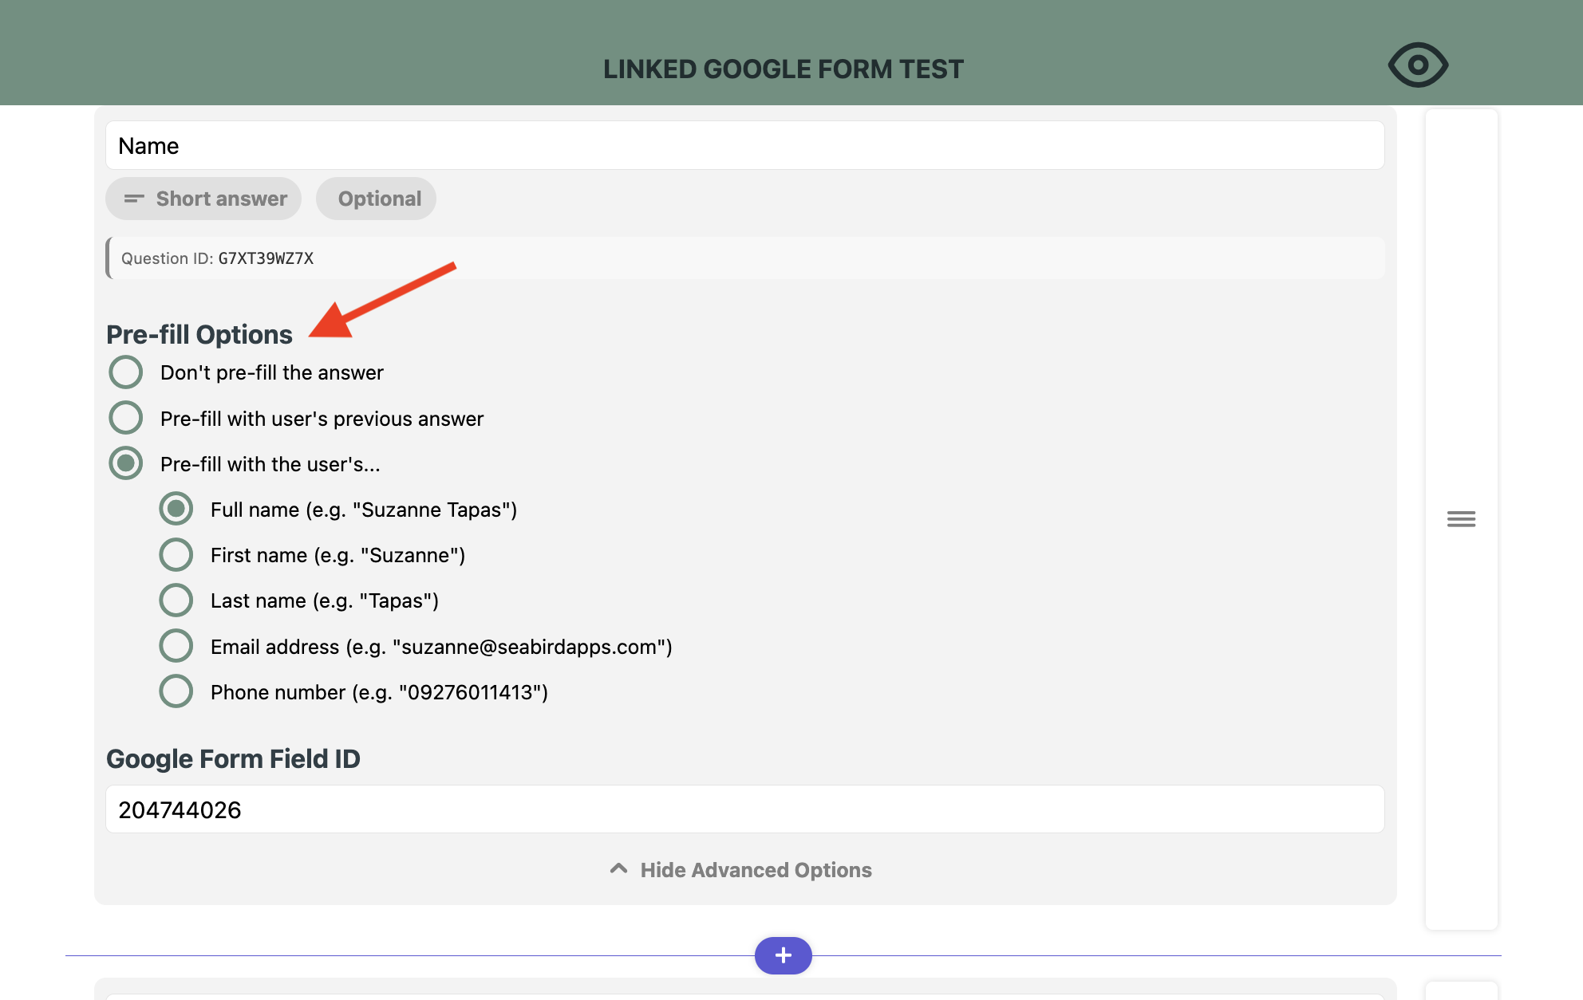
Task: Pick the Full name pre-fill radio
Action: click(x=176, y=509)
